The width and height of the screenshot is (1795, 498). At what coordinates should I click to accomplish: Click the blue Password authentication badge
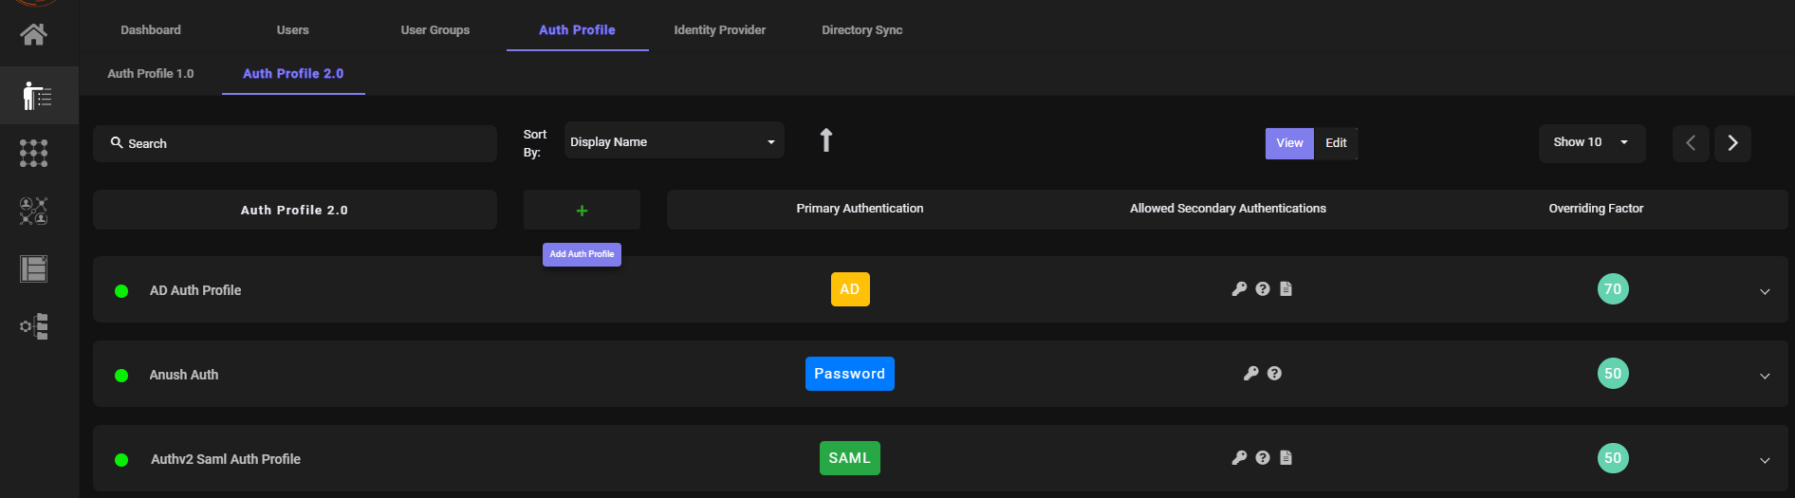point(849,374)
